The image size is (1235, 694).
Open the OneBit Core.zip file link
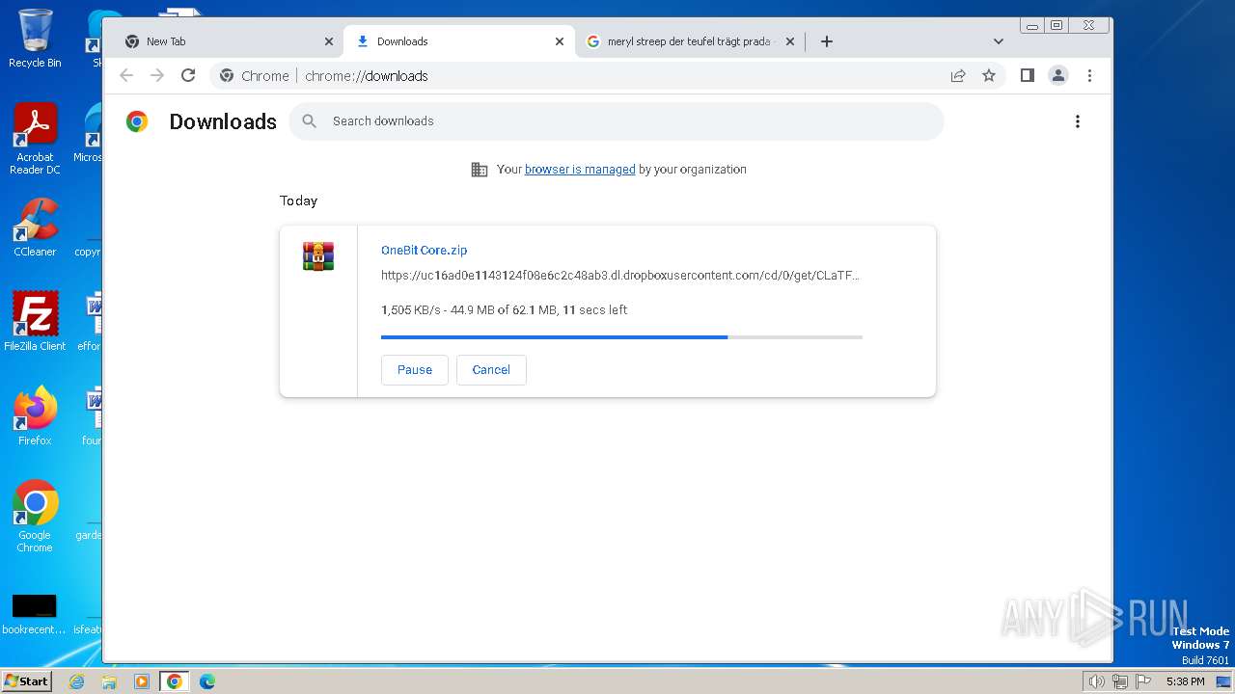coord(424,250)
